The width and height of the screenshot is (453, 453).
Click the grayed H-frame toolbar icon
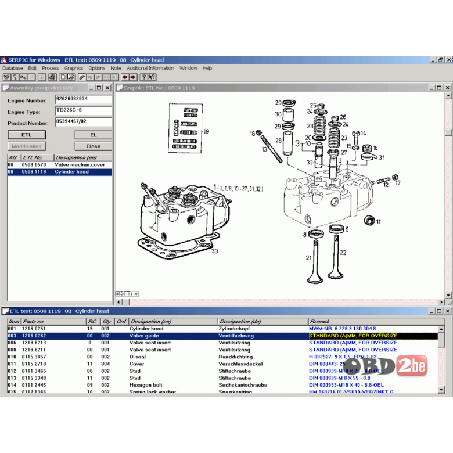tap(114, 77)
